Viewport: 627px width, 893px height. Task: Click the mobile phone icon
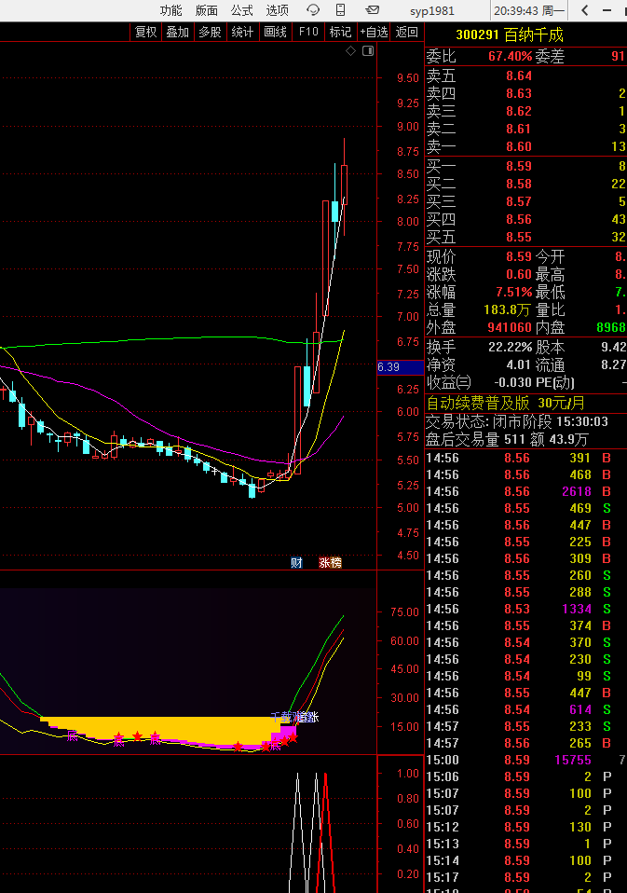tap(340, 9)
